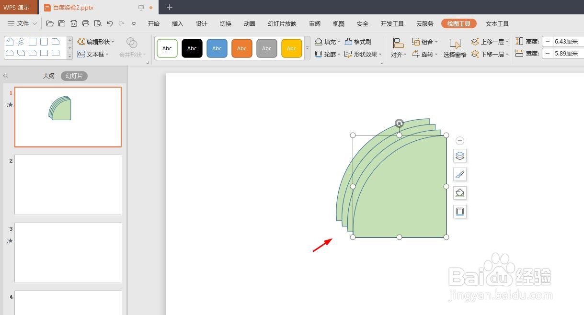
Task: Open the 云服务 tab
Action: [x=425, y=24]
